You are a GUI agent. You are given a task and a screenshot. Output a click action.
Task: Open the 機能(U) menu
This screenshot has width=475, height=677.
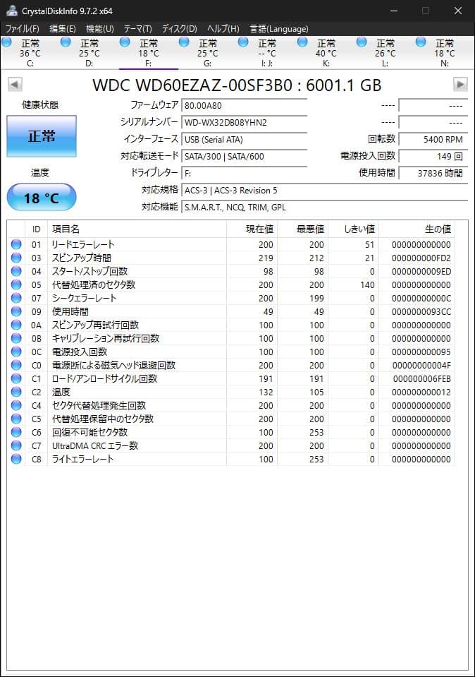99,29
